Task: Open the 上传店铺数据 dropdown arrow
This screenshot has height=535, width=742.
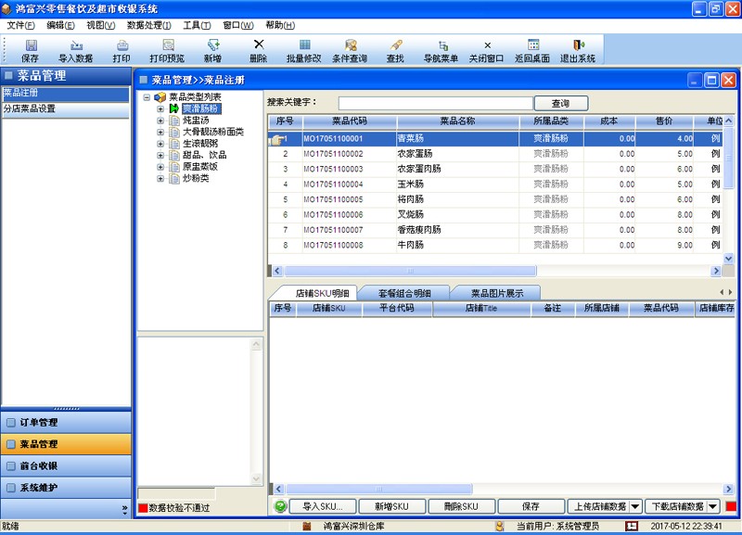Action: tap(635, 506)
